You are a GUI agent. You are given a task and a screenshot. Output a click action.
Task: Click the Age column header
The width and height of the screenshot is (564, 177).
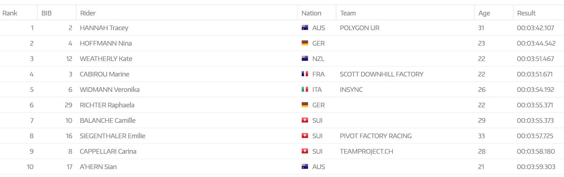point(484,13)
